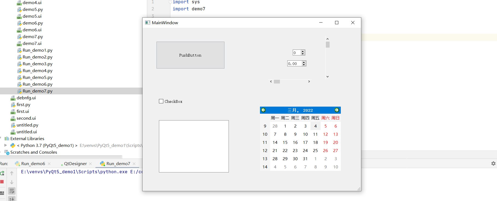This screenshot has width=497, height=201.
Task: Minimize the MainWindow window
Action: (x=321, y=23)
